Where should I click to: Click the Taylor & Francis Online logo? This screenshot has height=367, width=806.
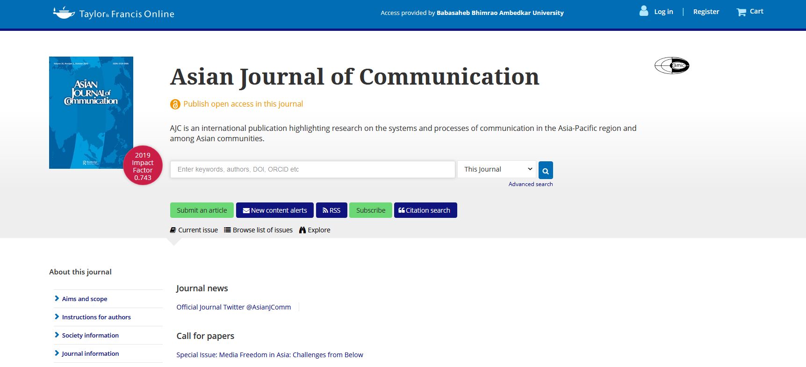[x=114, y=13]
